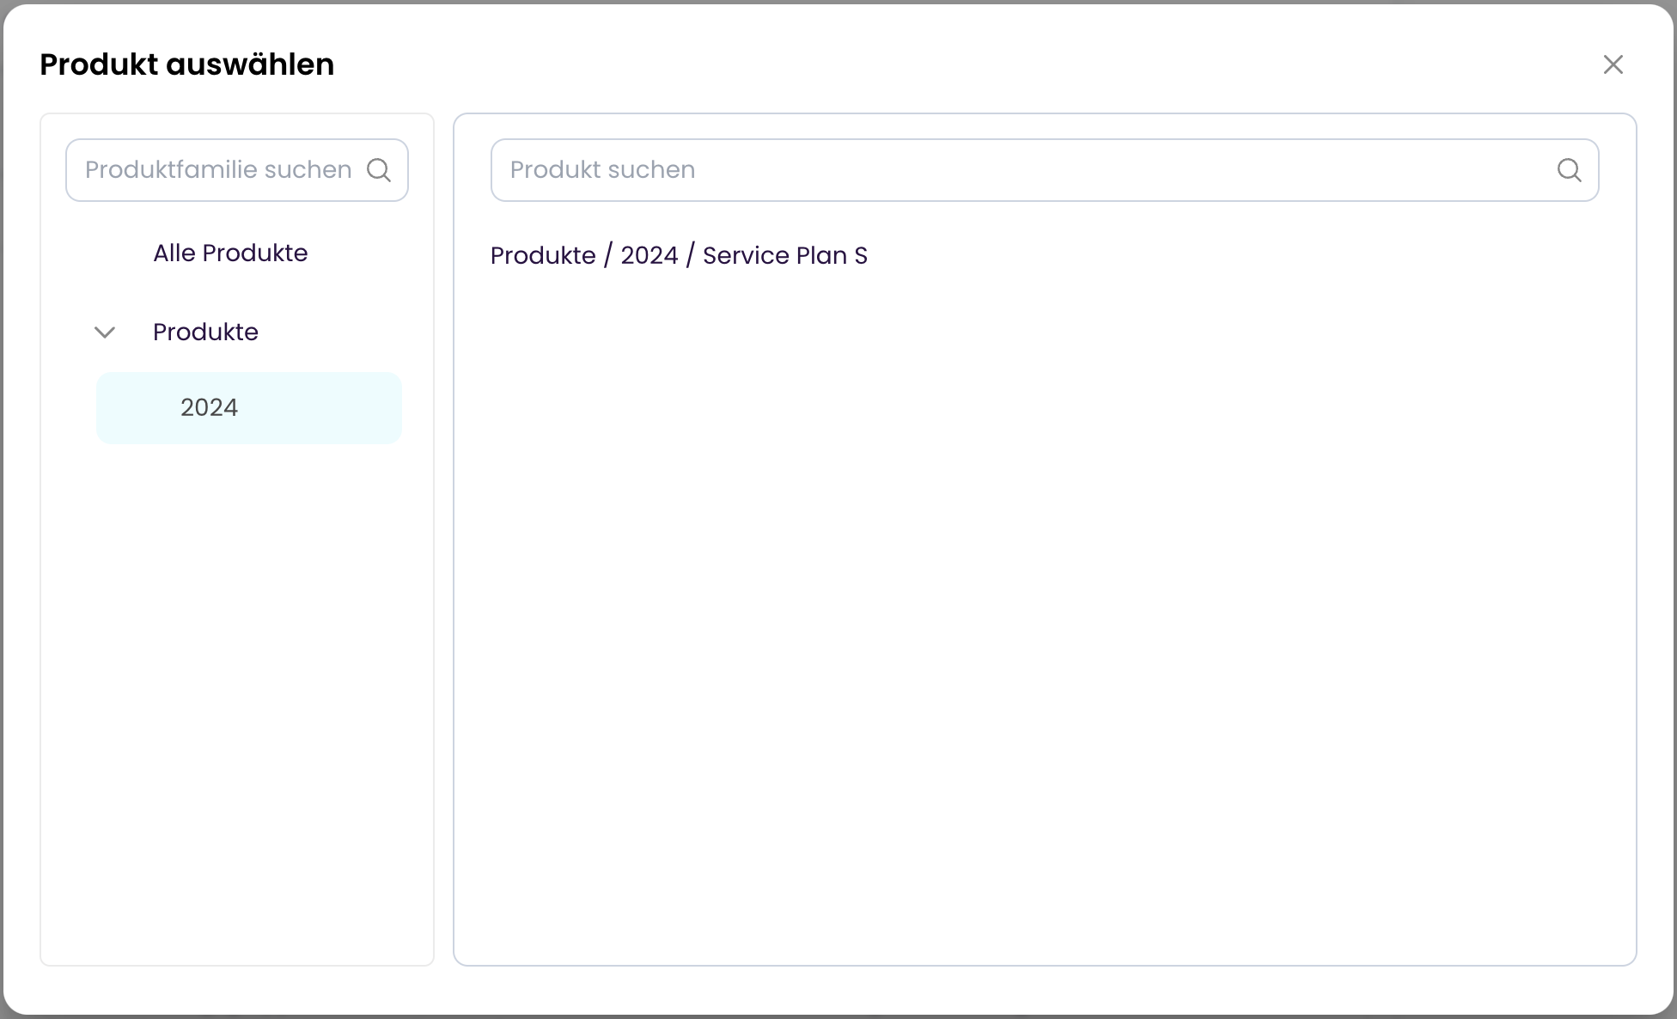Click the Produkt suchen magnifier icon
The width and height of the screenshot is (1677, 1019).
(x=1569, y=170)
